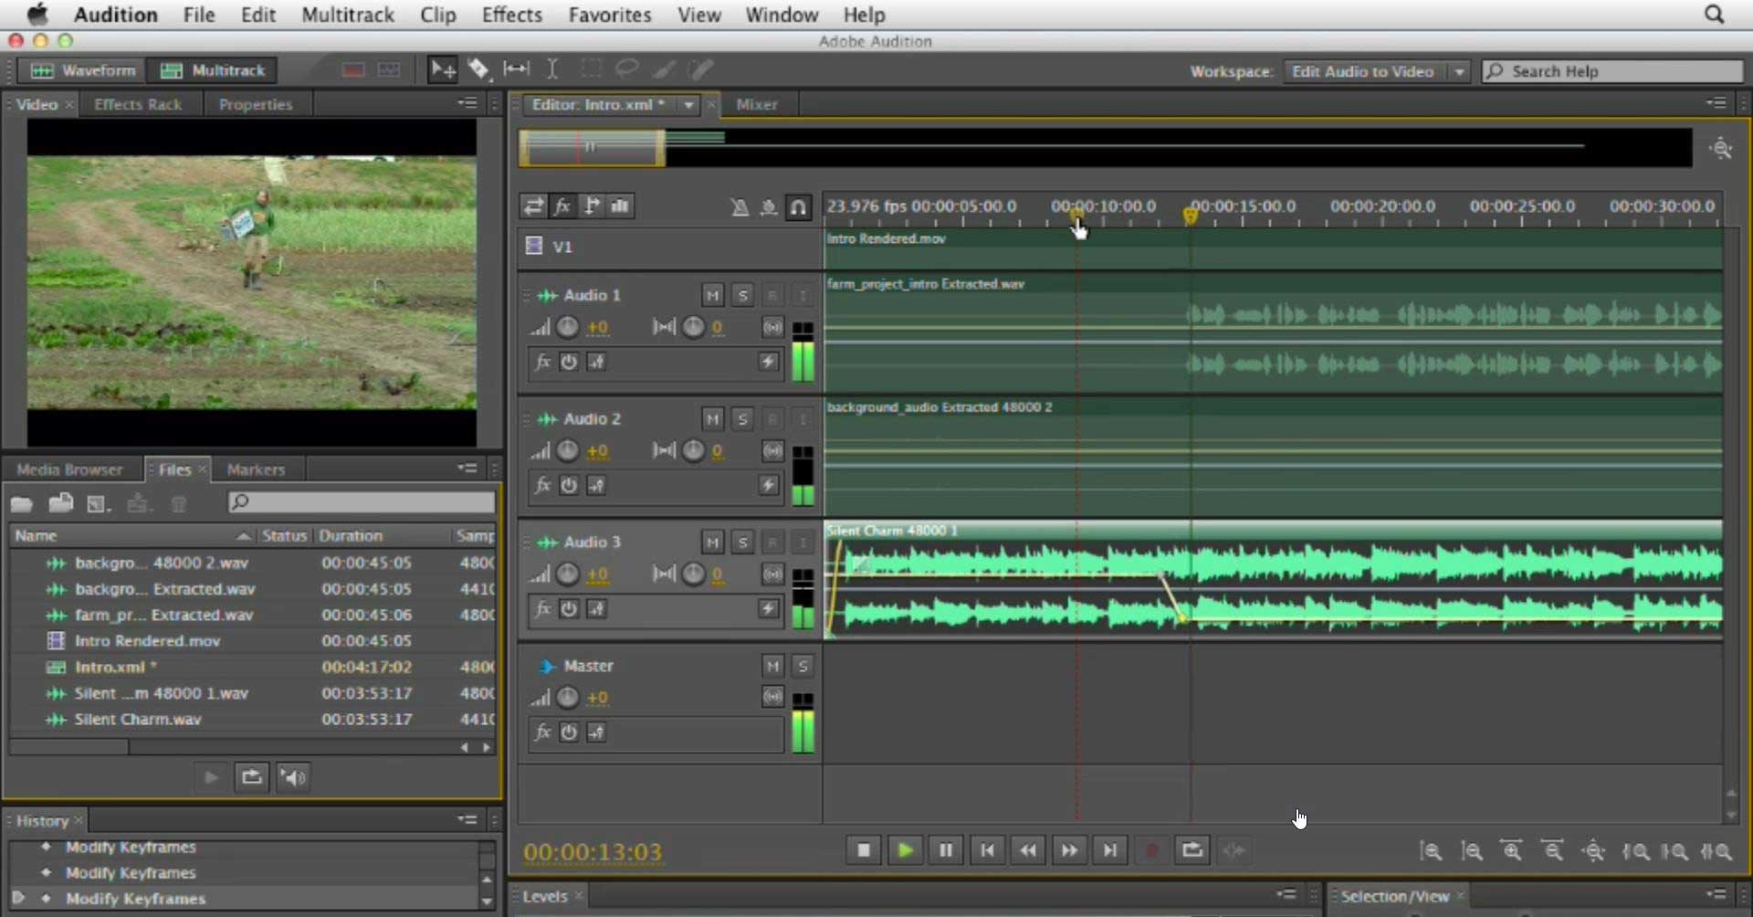Click Zoom Out Full icon

click(x=1593, y=851)
